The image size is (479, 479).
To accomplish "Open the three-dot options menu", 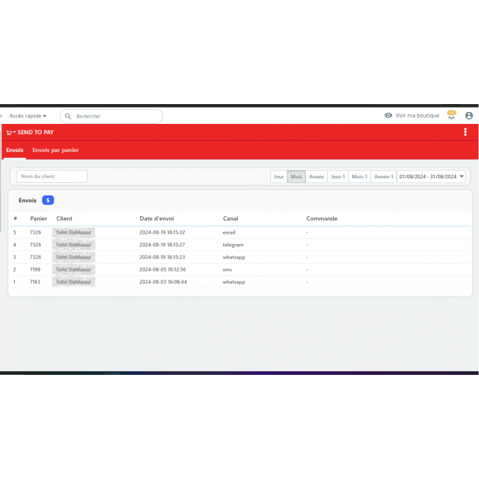I will click(465, 132).
